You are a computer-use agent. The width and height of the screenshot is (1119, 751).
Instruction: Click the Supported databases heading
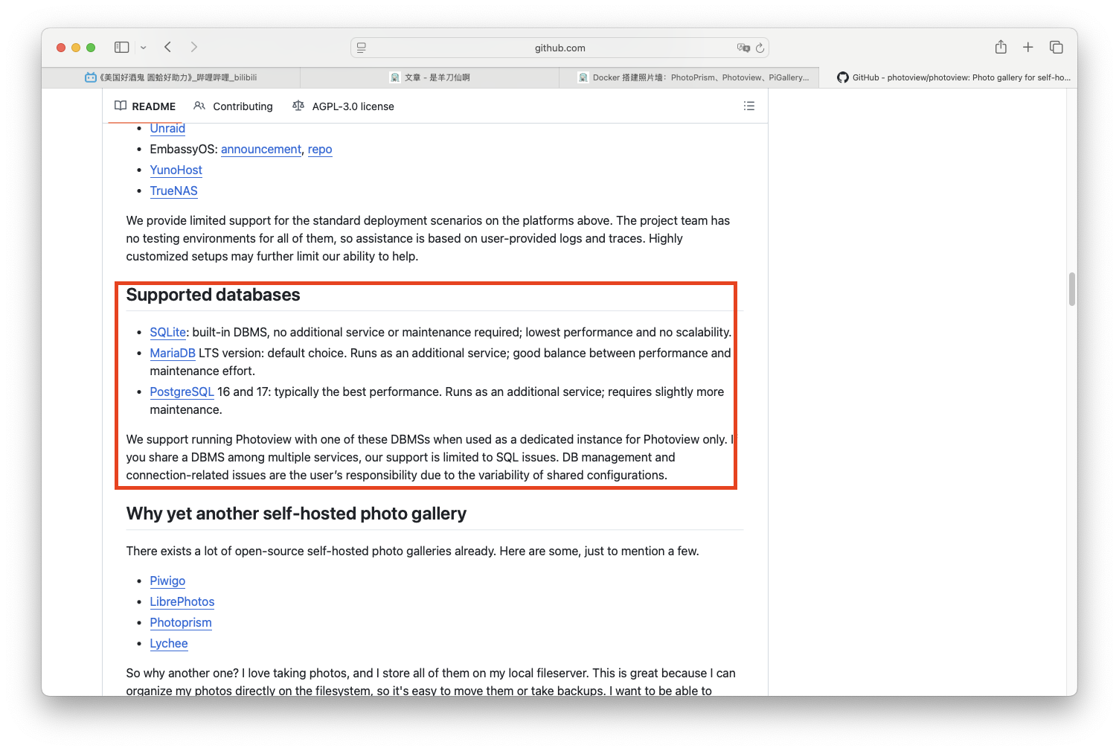(x=213, y=295)
